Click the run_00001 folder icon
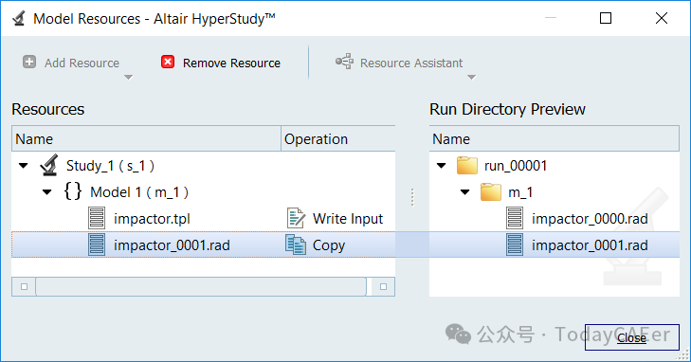 click(467, 166)
